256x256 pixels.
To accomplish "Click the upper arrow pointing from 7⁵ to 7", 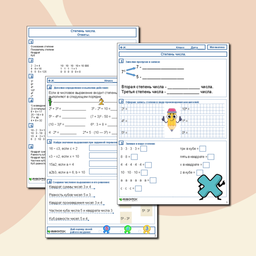I will [131, 69].
